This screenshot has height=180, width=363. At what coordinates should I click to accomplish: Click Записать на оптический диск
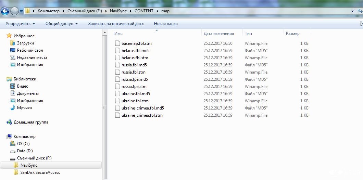click(116, 24)
